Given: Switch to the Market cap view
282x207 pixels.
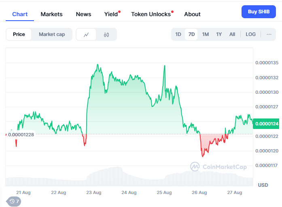Looking at the screenshot, I should pyautogui.click(x=52, y=34).
